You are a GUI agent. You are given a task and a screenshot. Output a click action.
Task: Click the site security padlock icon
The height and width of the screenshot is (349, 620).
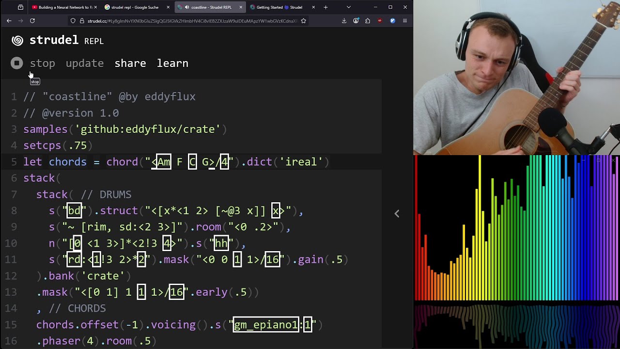tap(82, 21)
